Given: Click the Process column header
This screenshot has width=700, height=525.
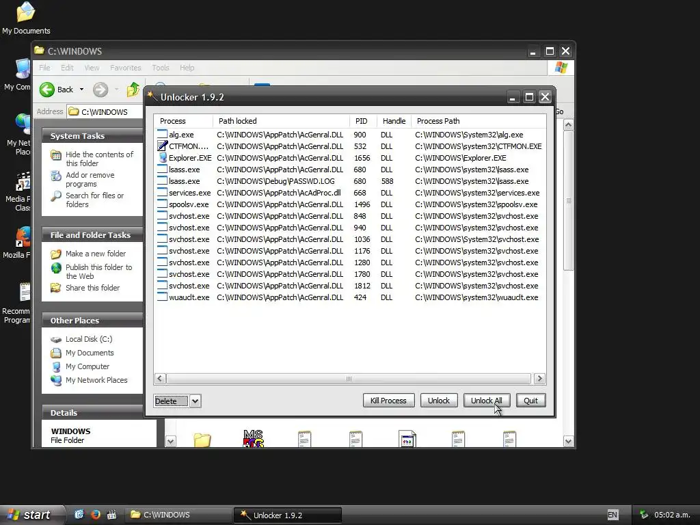Looking at the screenshot, I should click(x=183, y=121).
